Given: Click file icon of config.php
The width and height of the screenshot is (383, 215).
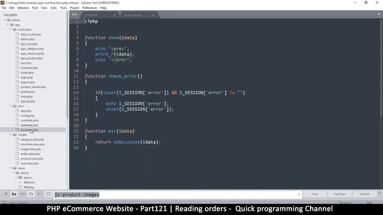Looking at the screenshot, I should pyautogui.click(x=17, y=115).
